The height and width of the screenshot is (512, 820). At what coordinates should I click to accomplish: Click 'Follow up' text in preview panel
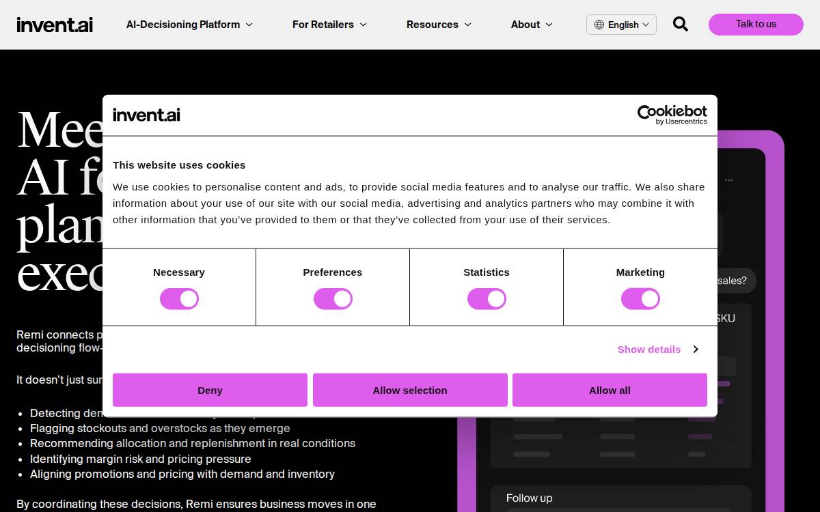529,498
